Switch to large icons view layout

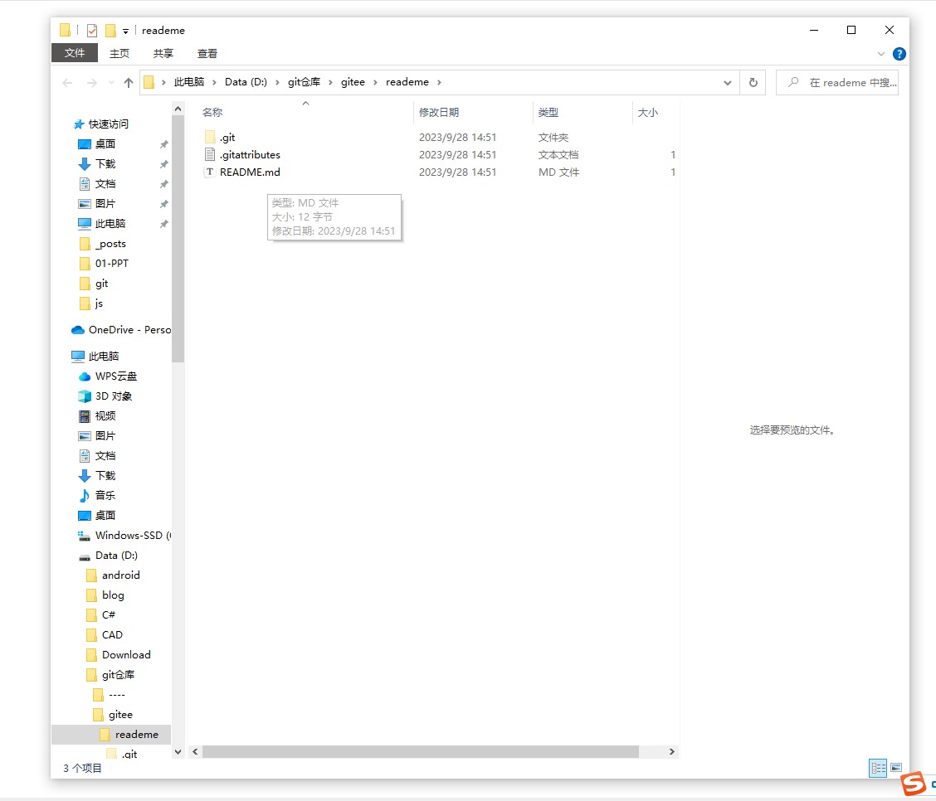896,768
